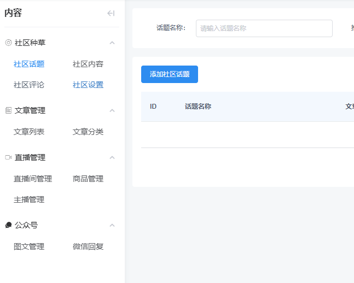Select 主播管理 menu entry
Screen dimensions: 354x283
click(29, 199)
